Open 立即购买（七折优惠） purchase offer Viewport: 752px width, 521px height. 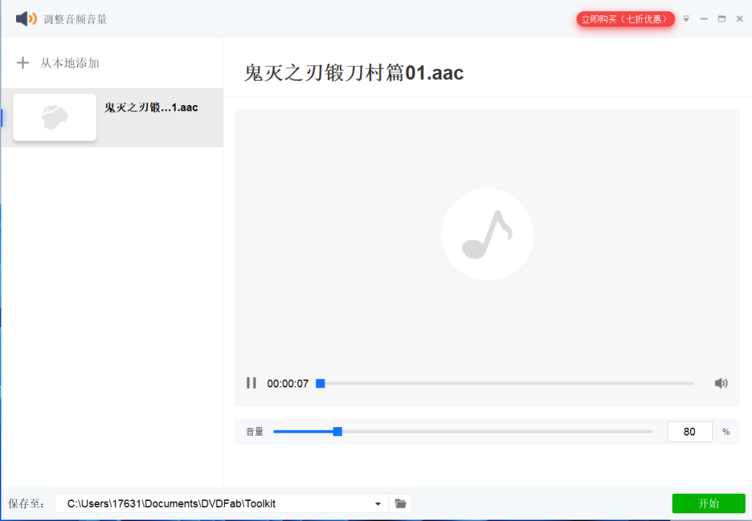pyautogui.click(x=625, y=19)
